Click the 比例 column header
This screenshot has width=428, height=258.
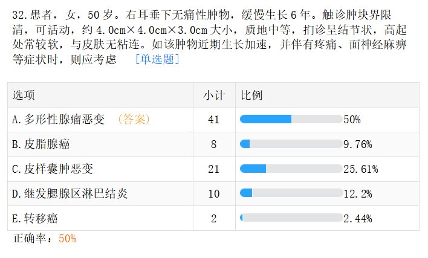(251, 95)
